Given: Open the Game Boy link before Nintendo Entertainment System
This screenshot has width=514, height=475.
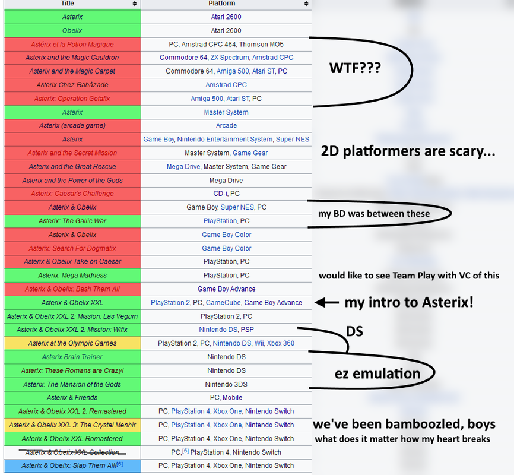Looking at the screenshot, I should [158, 139].
